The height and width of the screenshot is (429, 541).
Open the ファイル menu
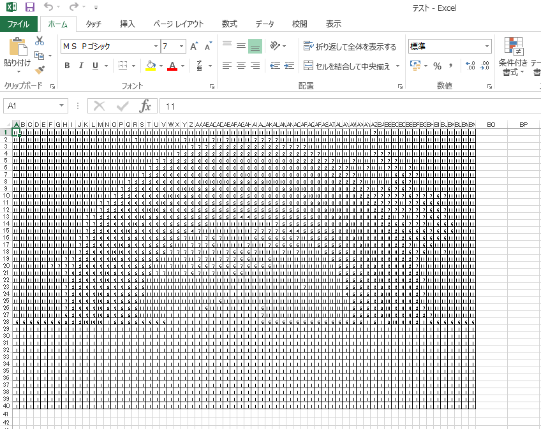pos(18,24)
